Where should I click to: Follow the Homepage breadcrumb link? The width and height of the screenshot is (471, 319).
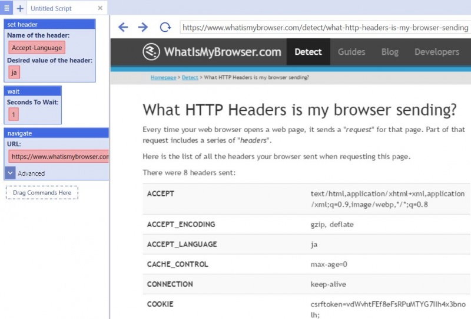tap(164, 77)
